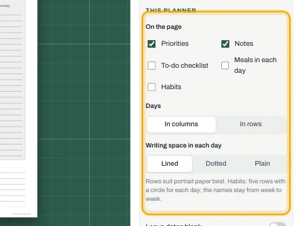Screen dimensions: 301x226
Task: Click the 'On the page' heading
Action: click(x=164, y=27)
